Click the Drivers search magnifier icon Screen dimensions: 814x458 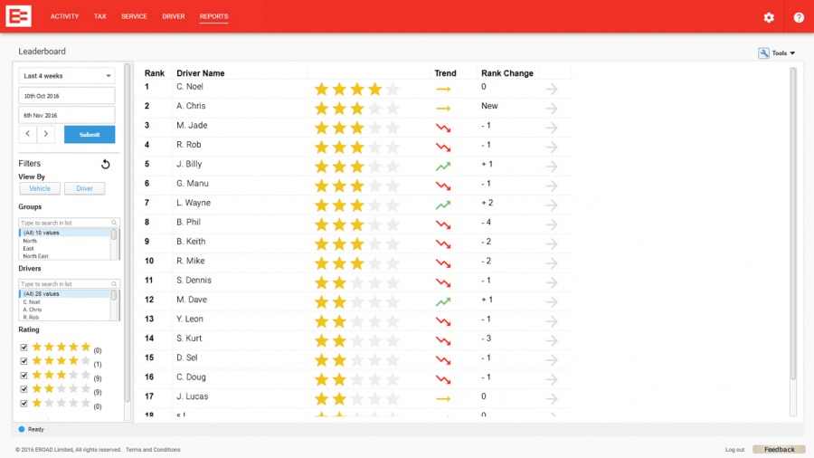tap(114, 284)
